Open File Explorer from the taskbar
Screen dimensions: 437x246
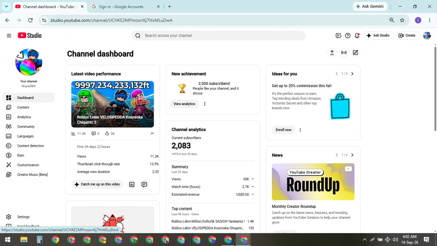coord(24,239)
